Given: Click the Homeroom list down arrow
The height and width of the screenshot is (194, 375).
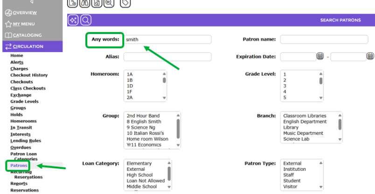Looking at the screenshot, I should [164, 98].
